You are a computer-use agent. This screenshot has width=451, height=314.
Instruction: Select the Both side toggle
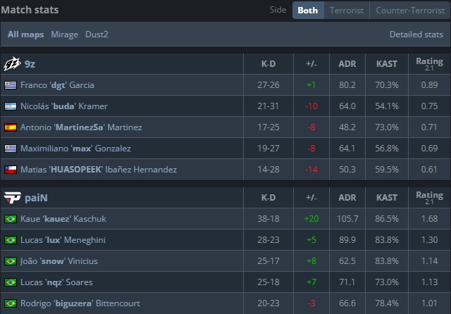pos(307,11)
